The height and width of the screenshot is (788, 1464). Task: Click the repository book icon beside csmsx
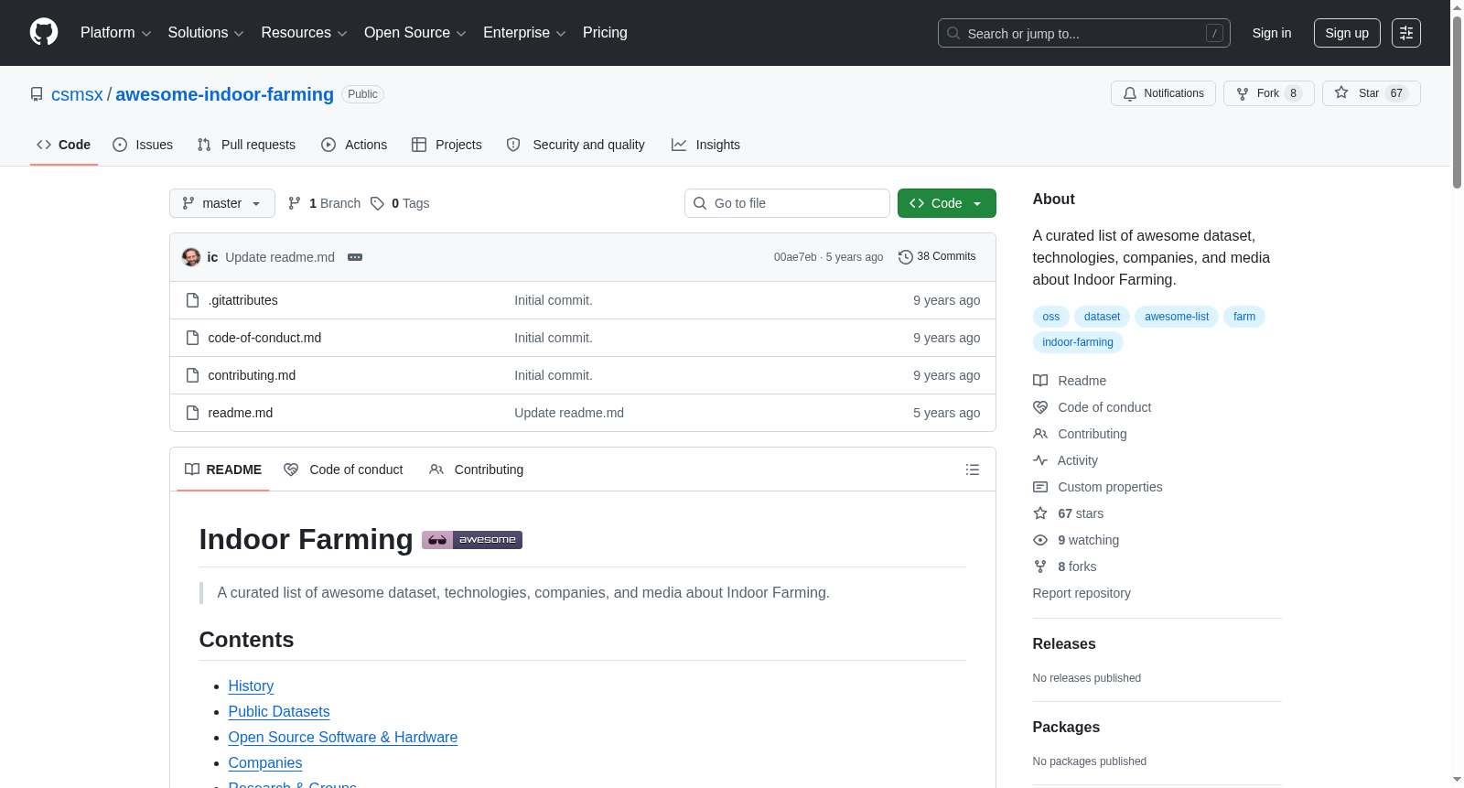pos(37,94)
